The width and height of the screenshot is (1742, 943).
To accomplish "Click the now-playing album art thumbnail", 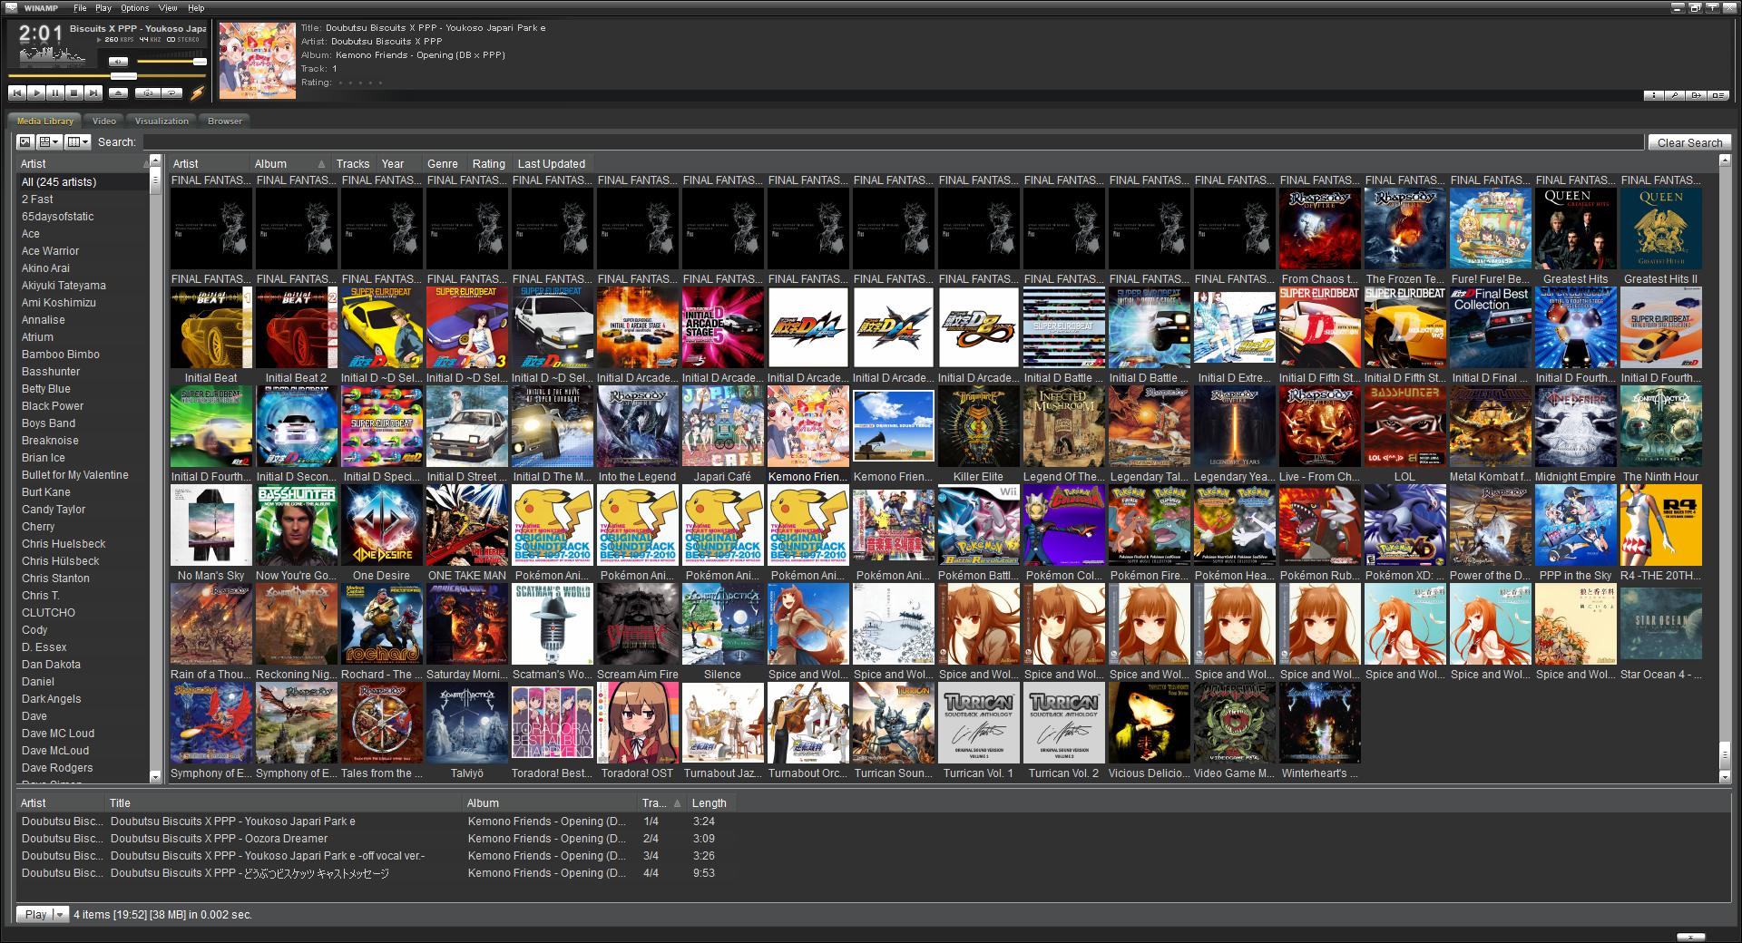I will 258,60.
